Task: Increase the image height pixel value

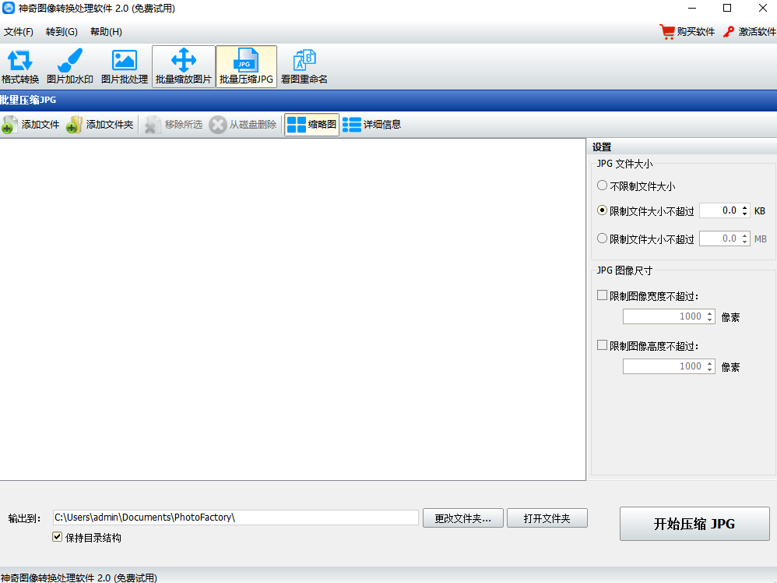Action: point(709,363)
